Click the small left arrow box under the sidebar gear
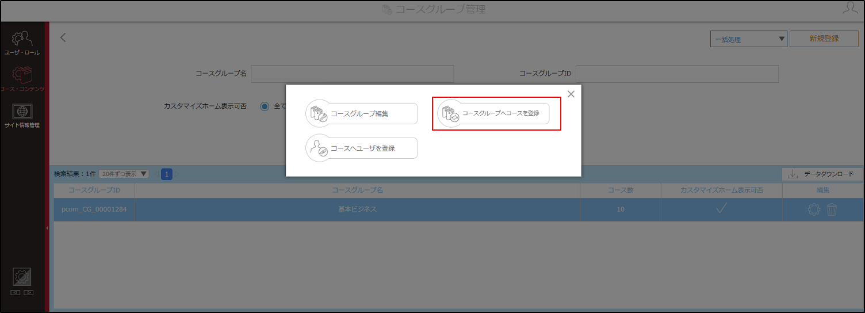This screenshot has width=865, height=313. click(x=16, y=292)
